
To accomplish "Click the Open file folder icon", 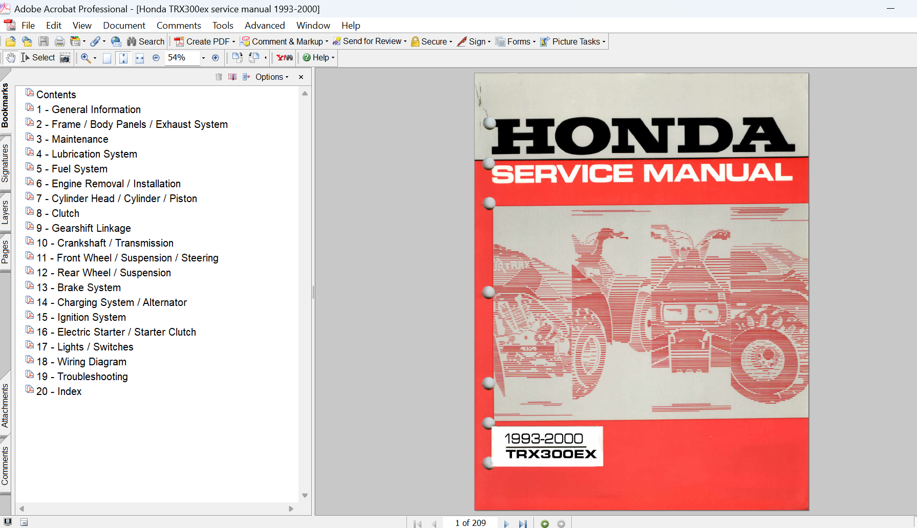I will pos(10,41).
